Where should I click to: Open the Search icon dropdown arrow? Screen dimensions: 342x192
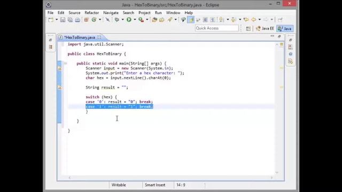pyautogui.click(x=175, y=20)
